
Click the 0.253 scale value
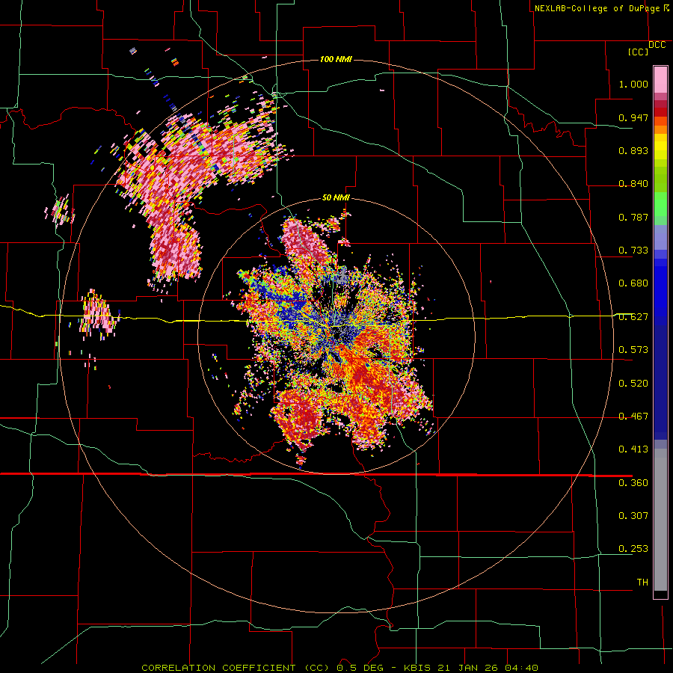point(633,549)
